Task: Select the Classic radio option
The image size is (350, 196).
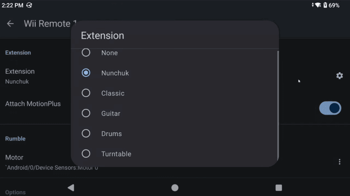Action: [86, 93]
